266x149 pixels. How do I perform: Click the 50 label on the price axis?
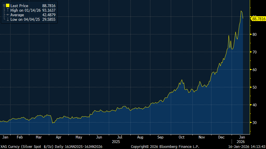pyautogui.click(x=254, y=87)
